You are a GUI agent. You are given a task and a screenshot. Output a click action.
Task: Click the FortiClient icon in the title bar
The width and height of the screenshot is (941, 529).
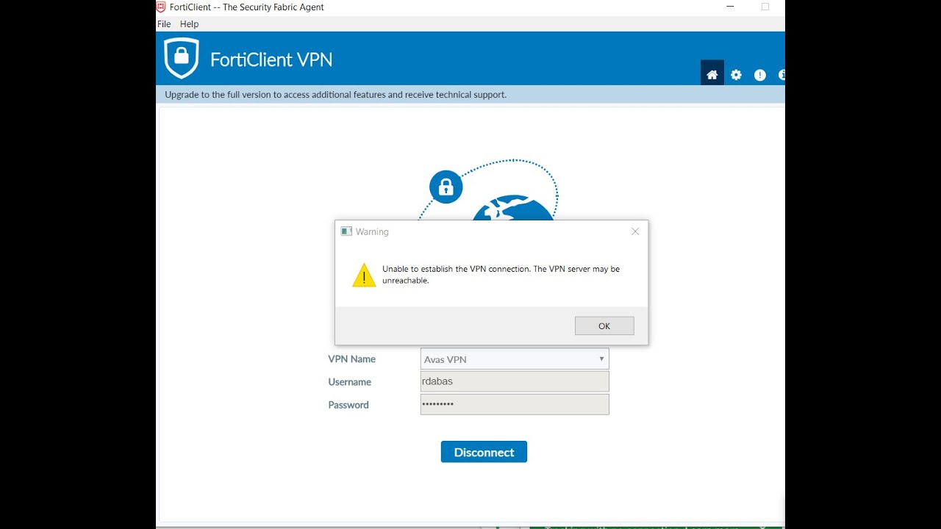click(160, 7)
